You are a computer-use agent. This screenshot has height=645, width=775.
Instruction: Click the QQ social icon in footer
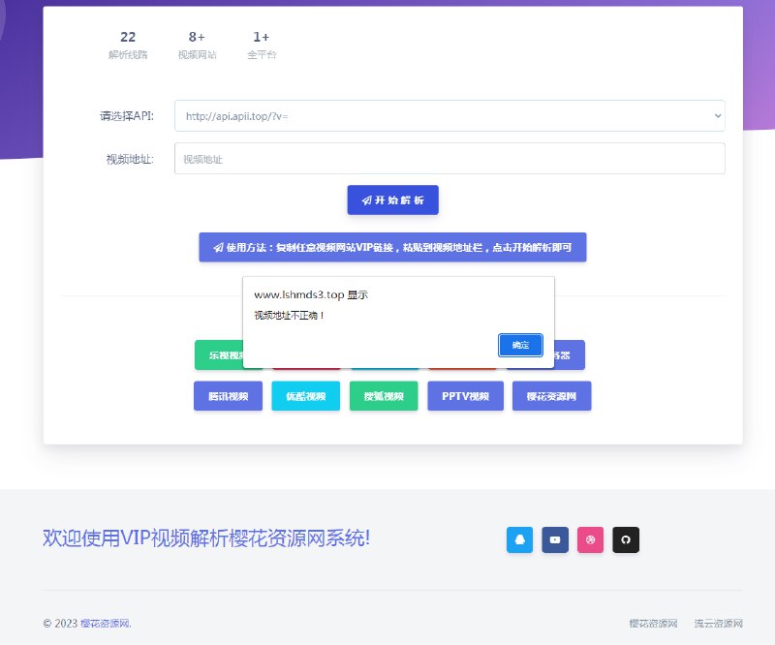coord(520,540)
